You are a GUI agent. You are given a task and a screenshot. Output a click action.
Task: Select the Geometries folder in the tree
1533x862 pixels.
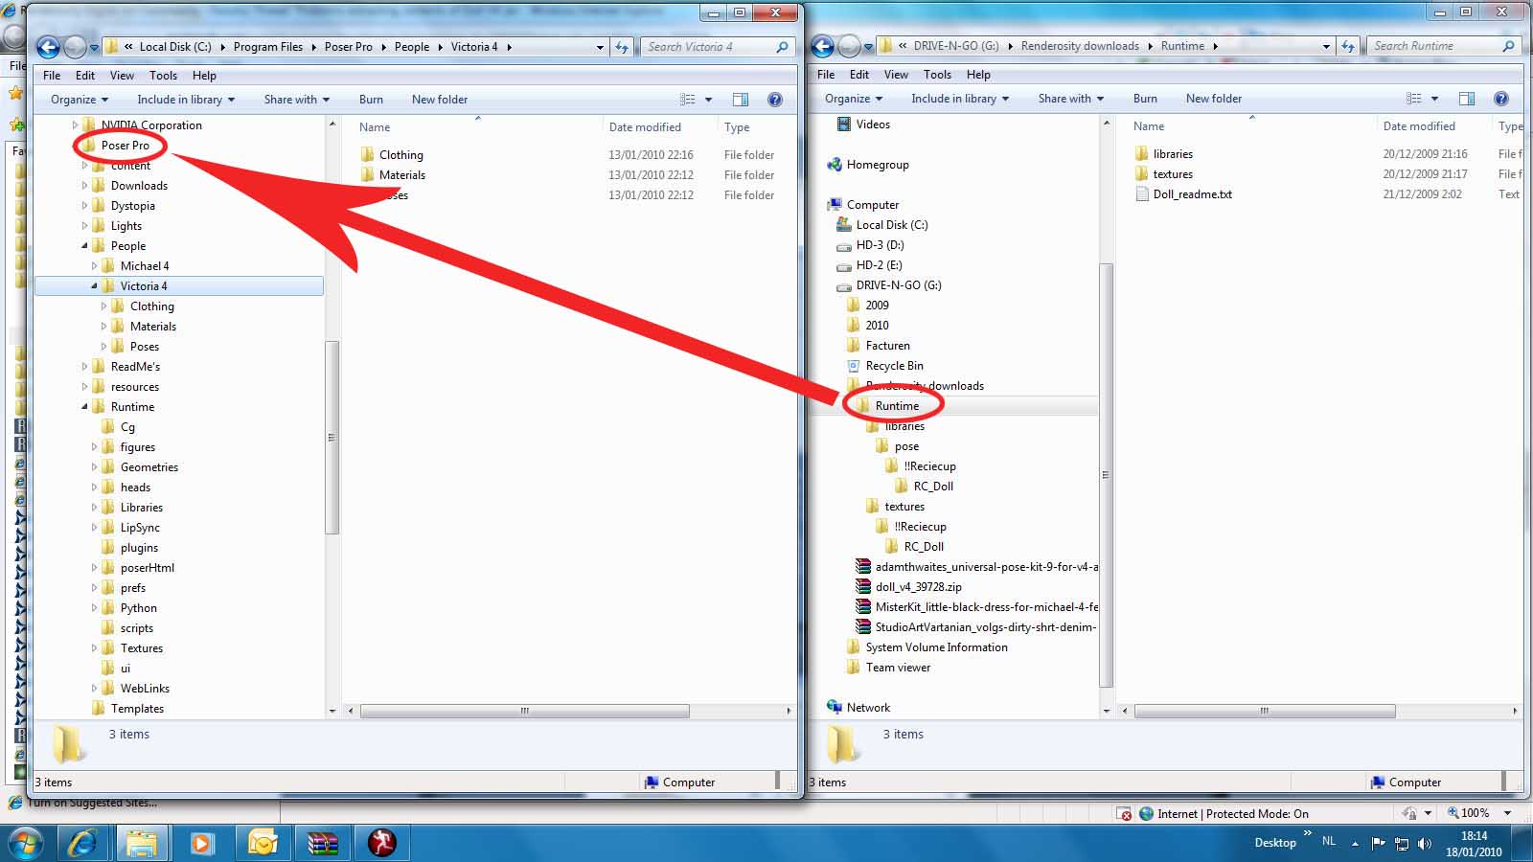(149, 467)
